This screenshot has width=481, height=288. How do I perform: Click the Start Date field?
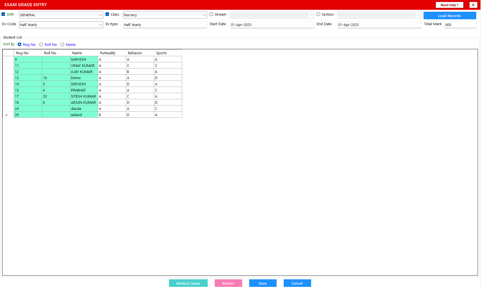[272, 25]
